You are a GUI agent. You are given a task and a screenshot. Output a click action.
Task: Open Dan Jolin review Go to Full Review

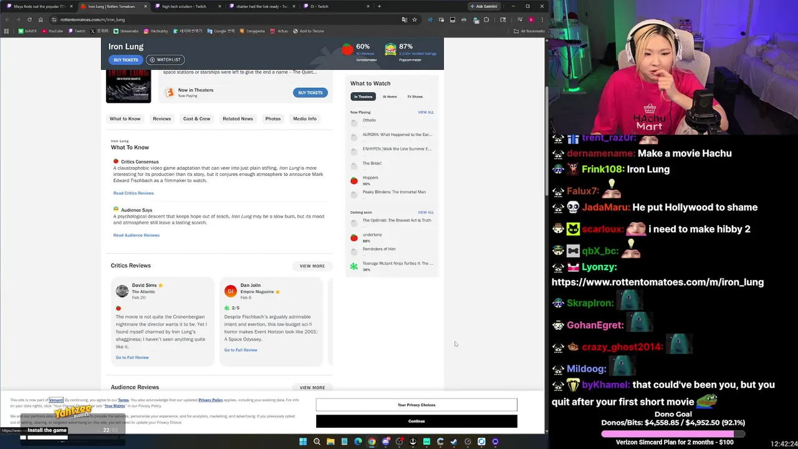pos(241,350)
